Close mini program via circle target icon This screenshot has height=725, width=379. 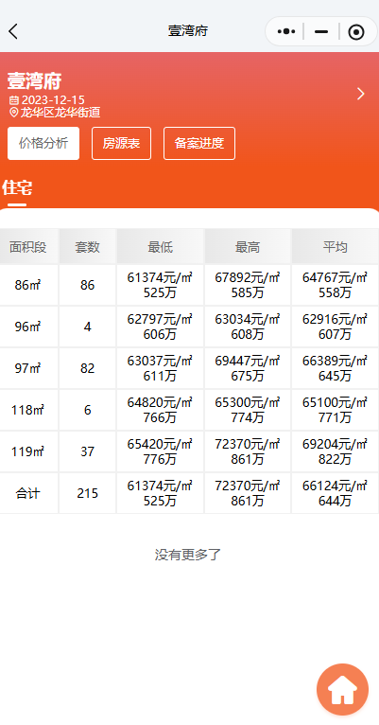coord(356,31)
